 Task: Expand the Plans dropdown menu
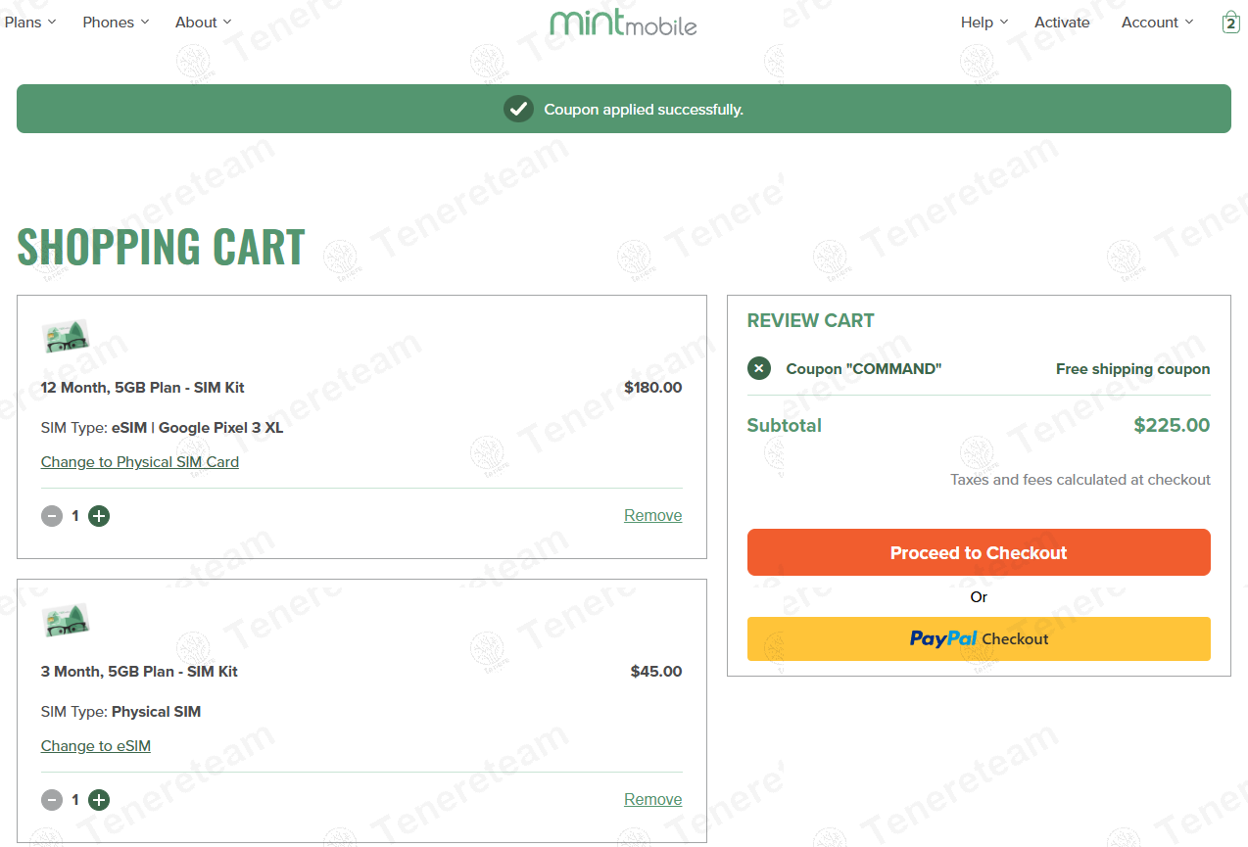click(x=30, y=23)
